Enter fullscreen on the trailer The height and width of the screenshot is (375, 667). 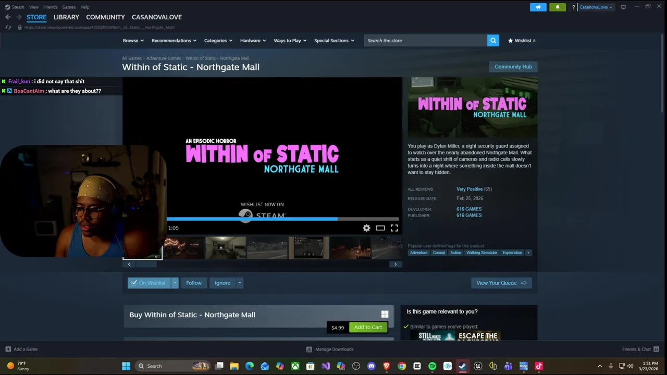click(x=394, y=228)
